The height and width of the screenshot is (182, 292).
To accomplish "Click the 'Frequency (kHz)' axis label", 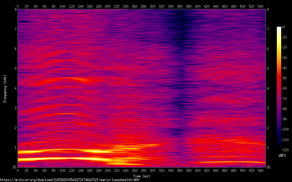I will pyautogui.click(x=5, y=88).
